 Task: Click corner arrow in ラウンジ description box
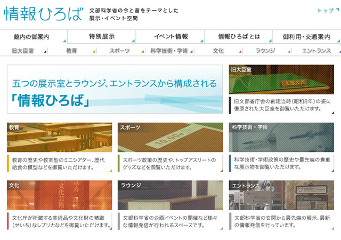click(x=222, y=228)
